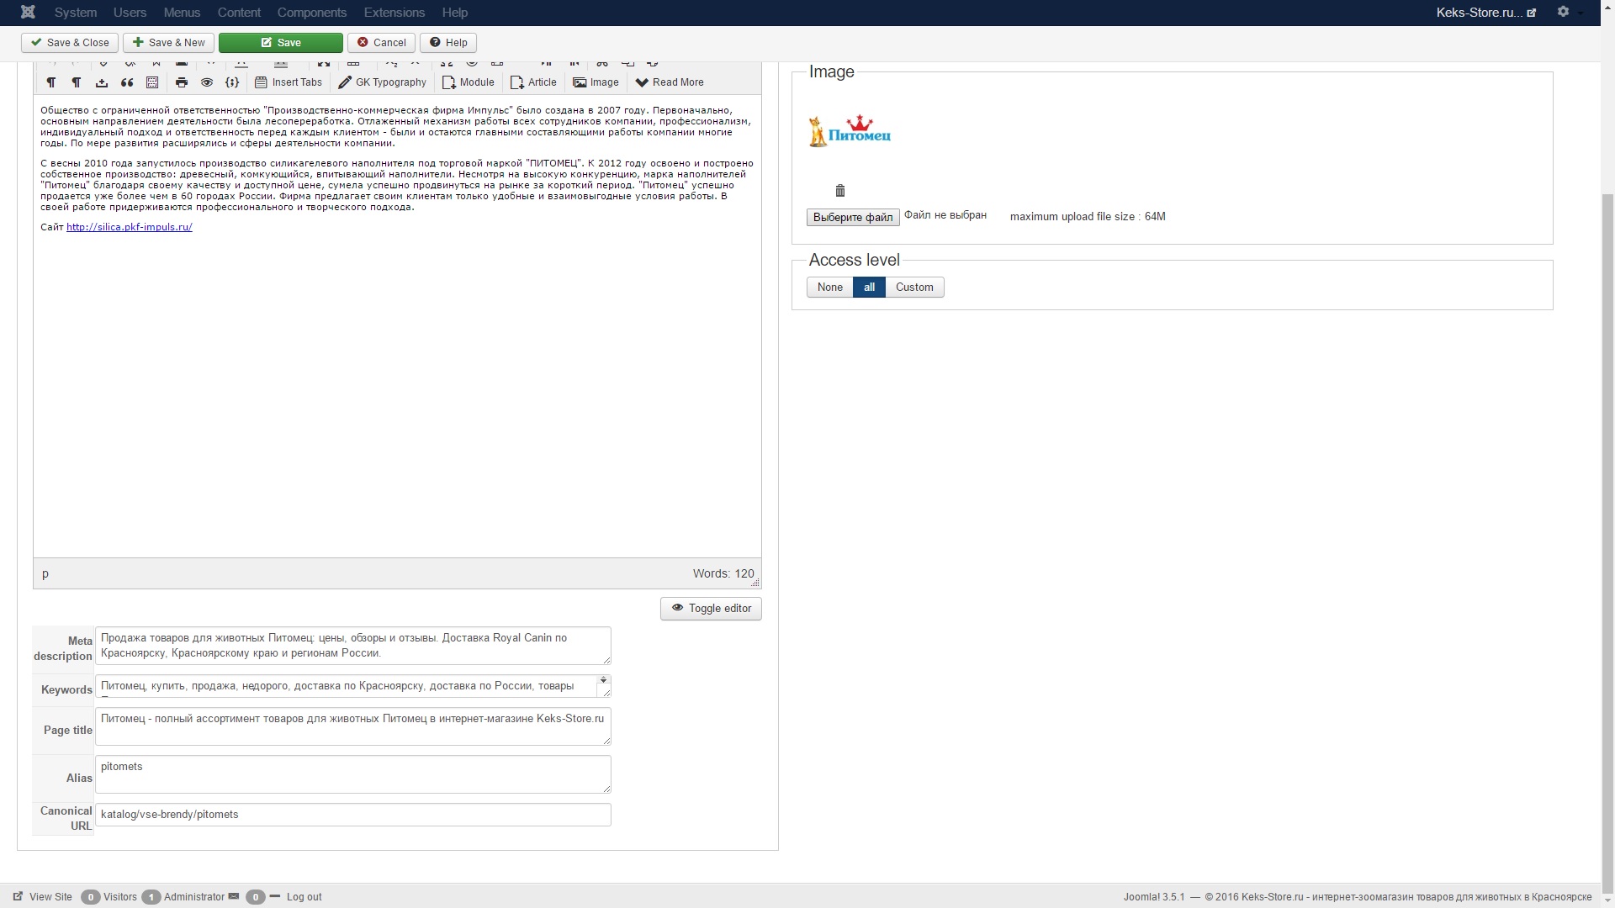1615x908 pixels.
Task: Click the preview eye icon in editor toolbar
Action: coord(207,82)
